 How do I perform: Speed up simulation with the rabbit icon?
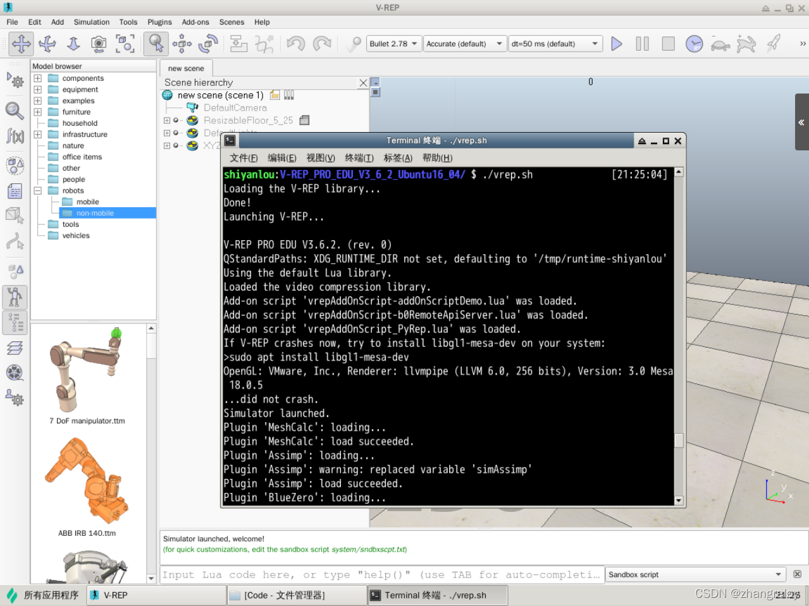[746, 44]
